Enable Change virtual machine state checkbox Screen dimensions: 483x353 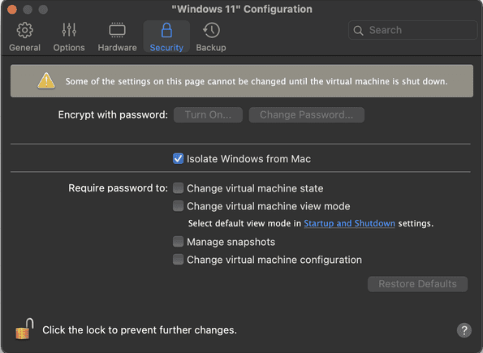(x=178, y=188)
